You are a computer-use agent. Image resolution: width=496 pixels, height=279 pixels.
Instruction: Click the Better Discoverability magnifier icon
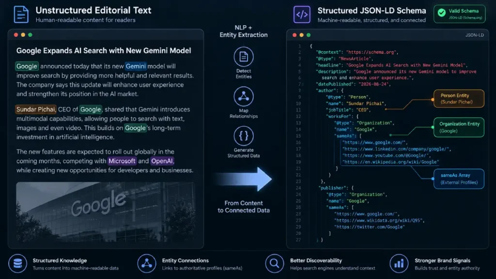[275, 263]
